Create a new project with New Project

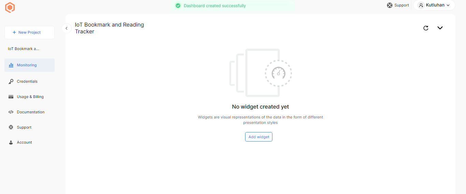tap(29, 32)
